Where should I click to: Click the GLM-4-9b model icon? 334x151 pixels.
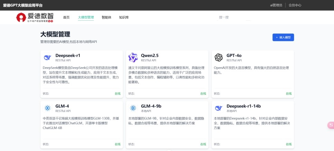[x=133, y=108]
